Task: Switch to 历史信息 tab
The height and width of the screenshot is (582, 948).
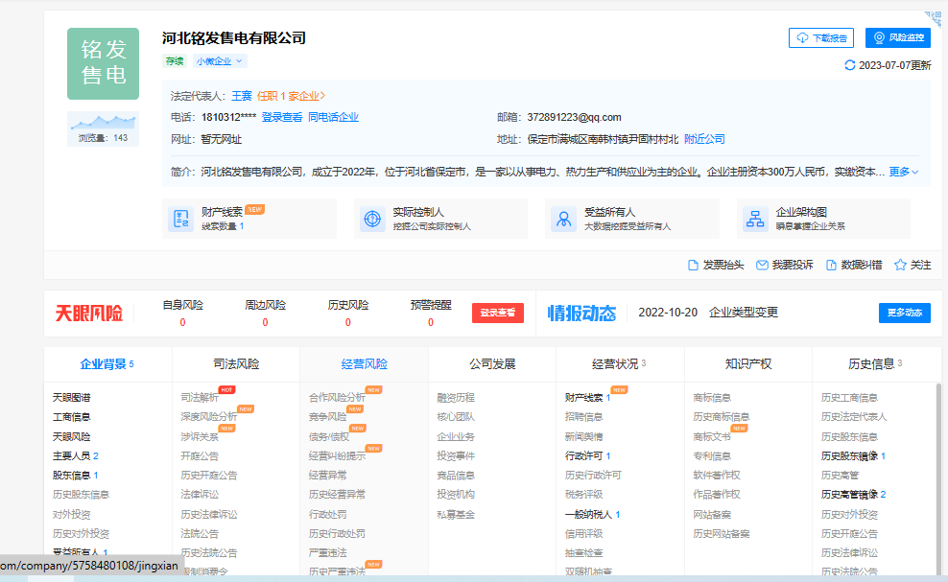Action: pos(875,363)
